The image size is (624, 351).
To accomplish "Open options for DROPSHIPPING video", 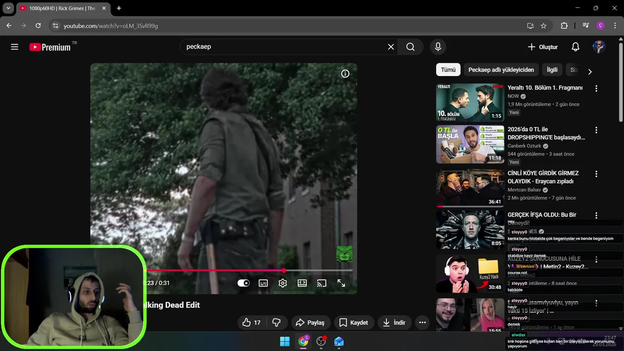I will tap(596, 130).
